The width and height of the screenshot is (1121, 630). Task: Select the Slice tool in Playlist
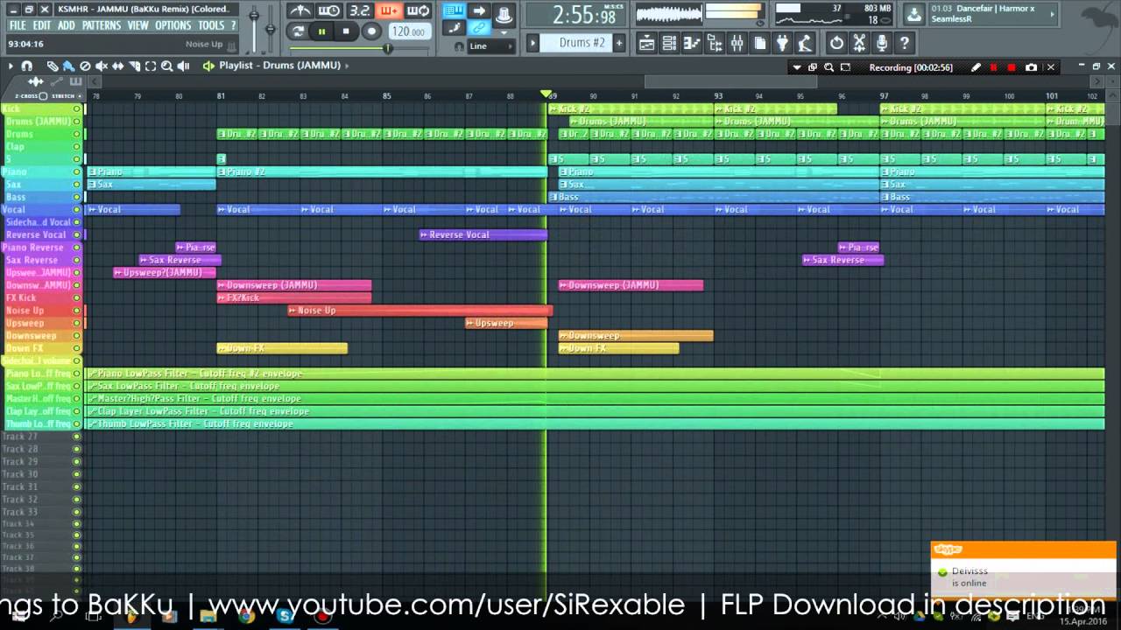134,66
